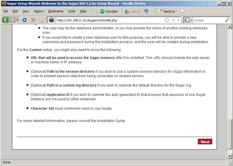Reload the page with the refresh icon

click(x=25, y=20)
